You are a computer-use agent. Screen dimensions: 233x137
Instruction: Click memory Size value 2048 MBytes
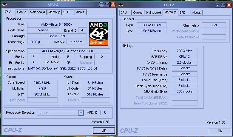(152, 31)
